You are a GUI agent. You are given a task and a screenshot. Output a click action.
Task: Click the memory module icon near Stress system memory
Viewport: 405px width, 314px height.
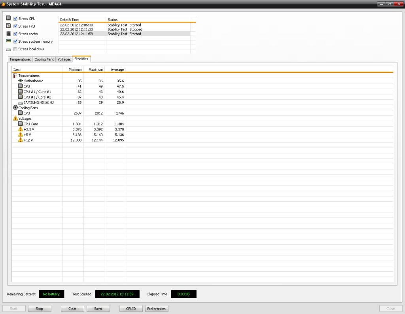(x=9, y=41)
